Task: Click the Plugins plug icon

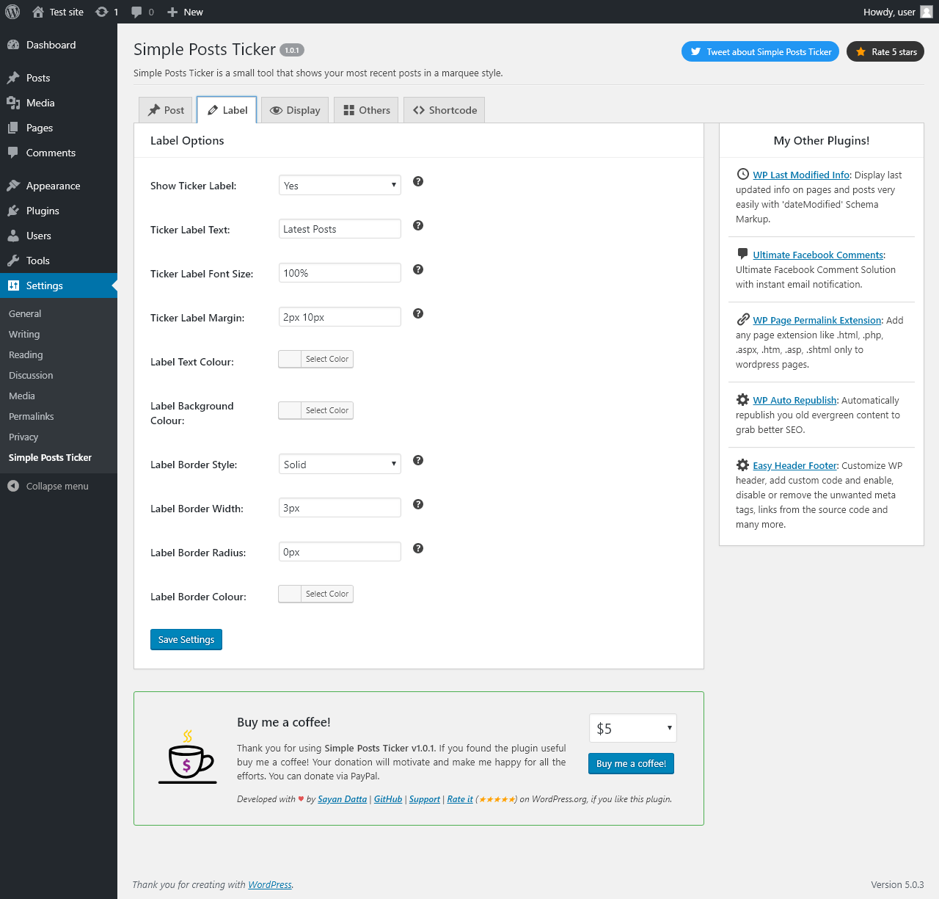Action: coord(13,211)
